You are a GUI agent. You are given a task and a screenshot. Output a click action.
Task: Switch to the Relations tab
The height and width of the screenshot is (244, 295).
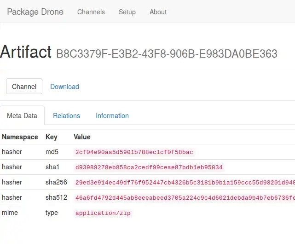tap(66, 116)
